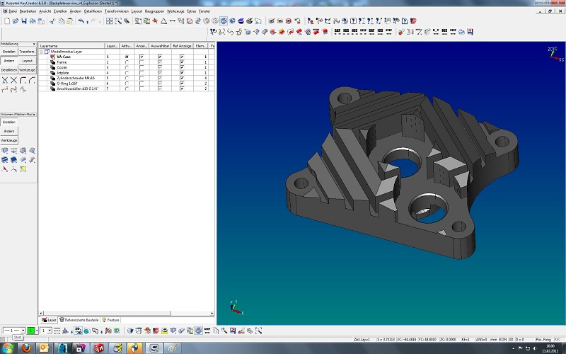Toggle Ref Anzeige checkbox for O-Ring layer
This screenshot has width=566, height=354.
coord(182,84)
